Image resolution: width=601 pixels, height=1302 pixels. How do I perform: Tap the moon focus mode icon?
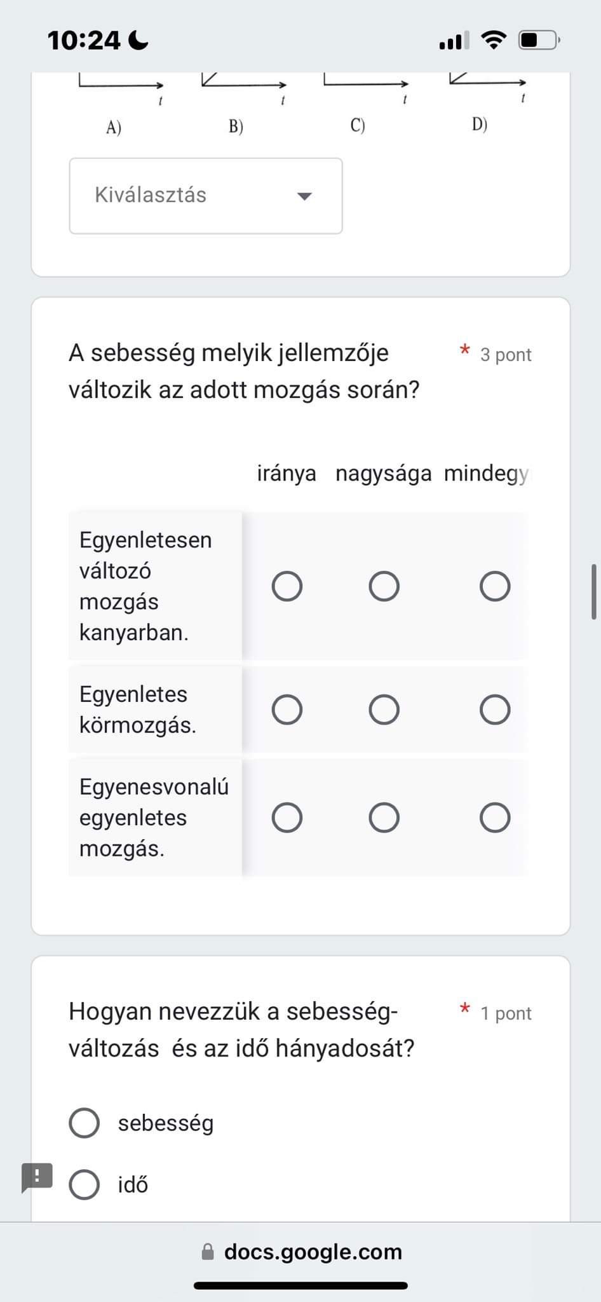138,41
